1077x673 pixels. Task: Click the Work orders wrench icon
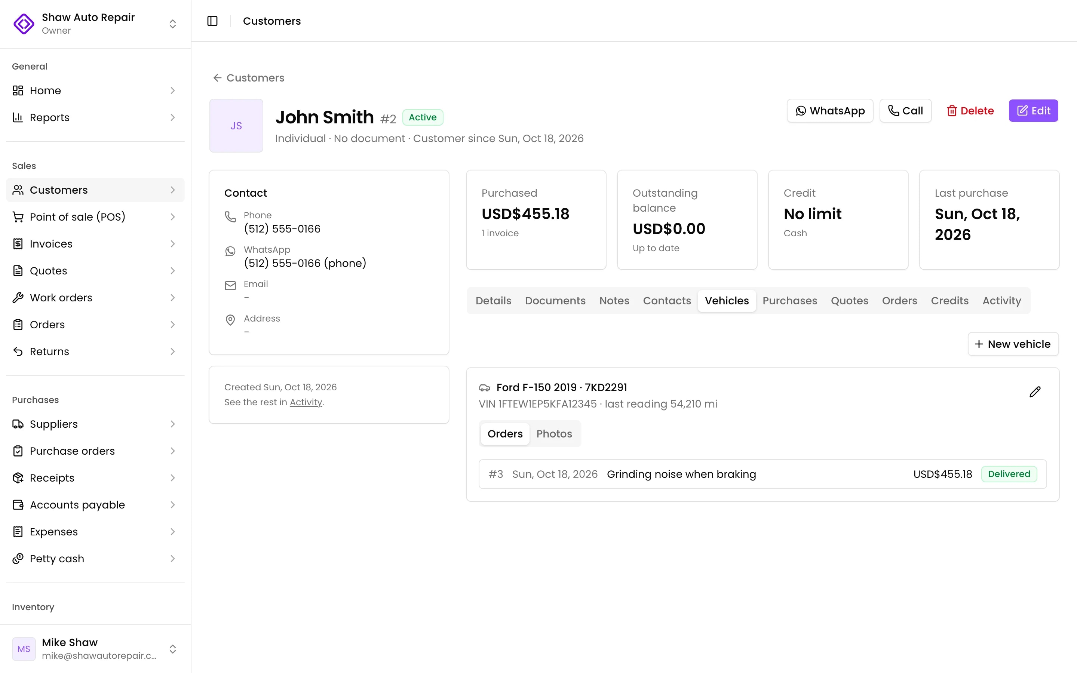18,298
